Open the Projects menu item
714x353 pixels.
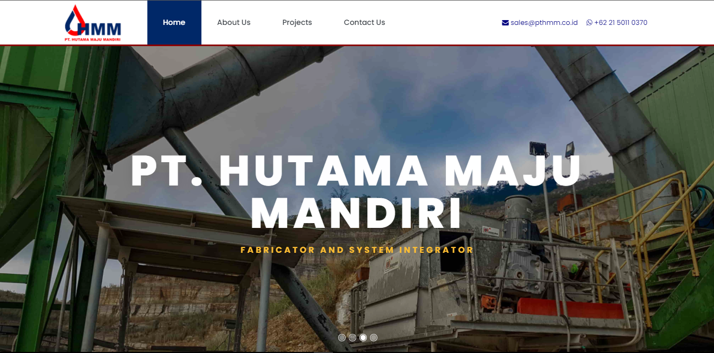pyautogui.click(x=297, y=22)
